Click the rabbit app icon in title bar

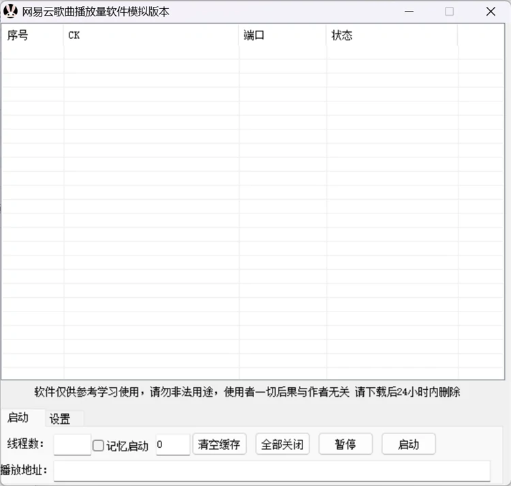pos(10,12)
